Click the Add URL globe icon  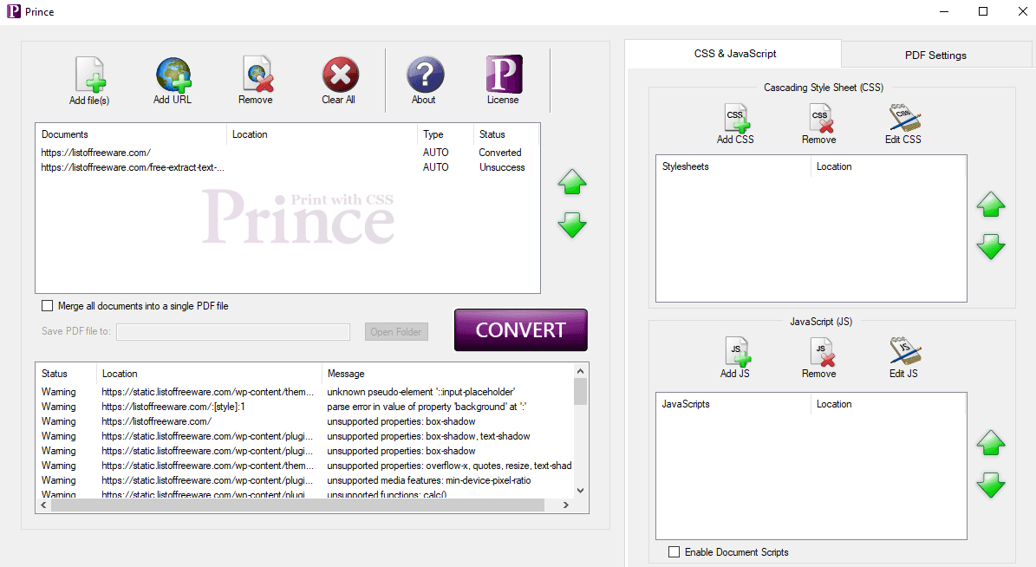[x=173, y=74]
